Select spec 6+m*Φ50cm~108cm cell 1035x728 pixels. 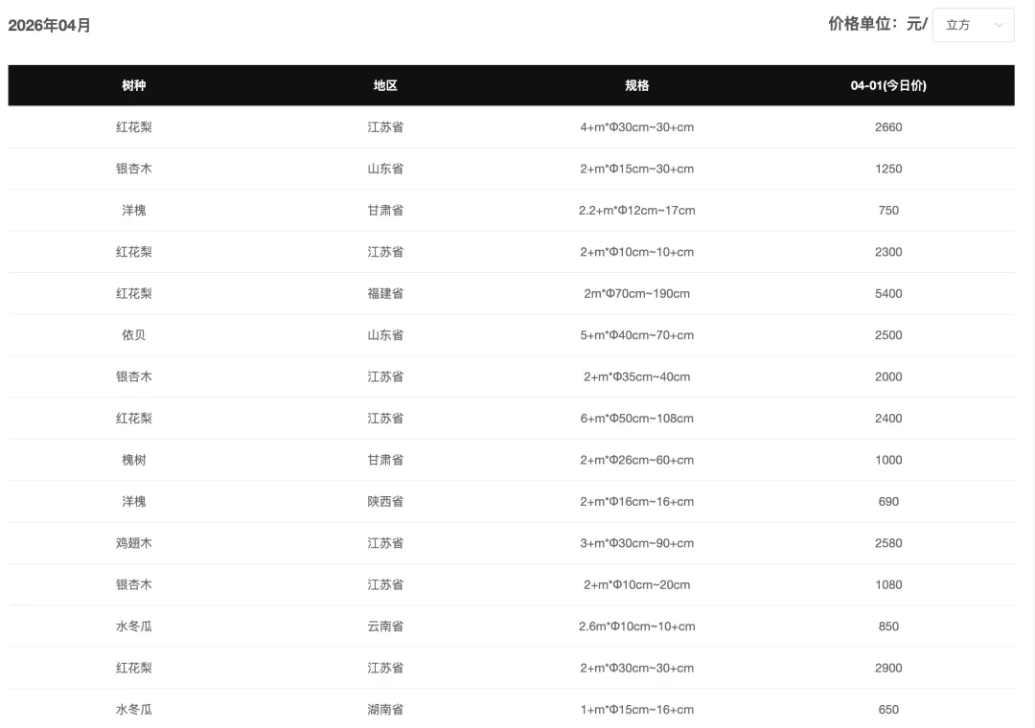click(637, 418)
